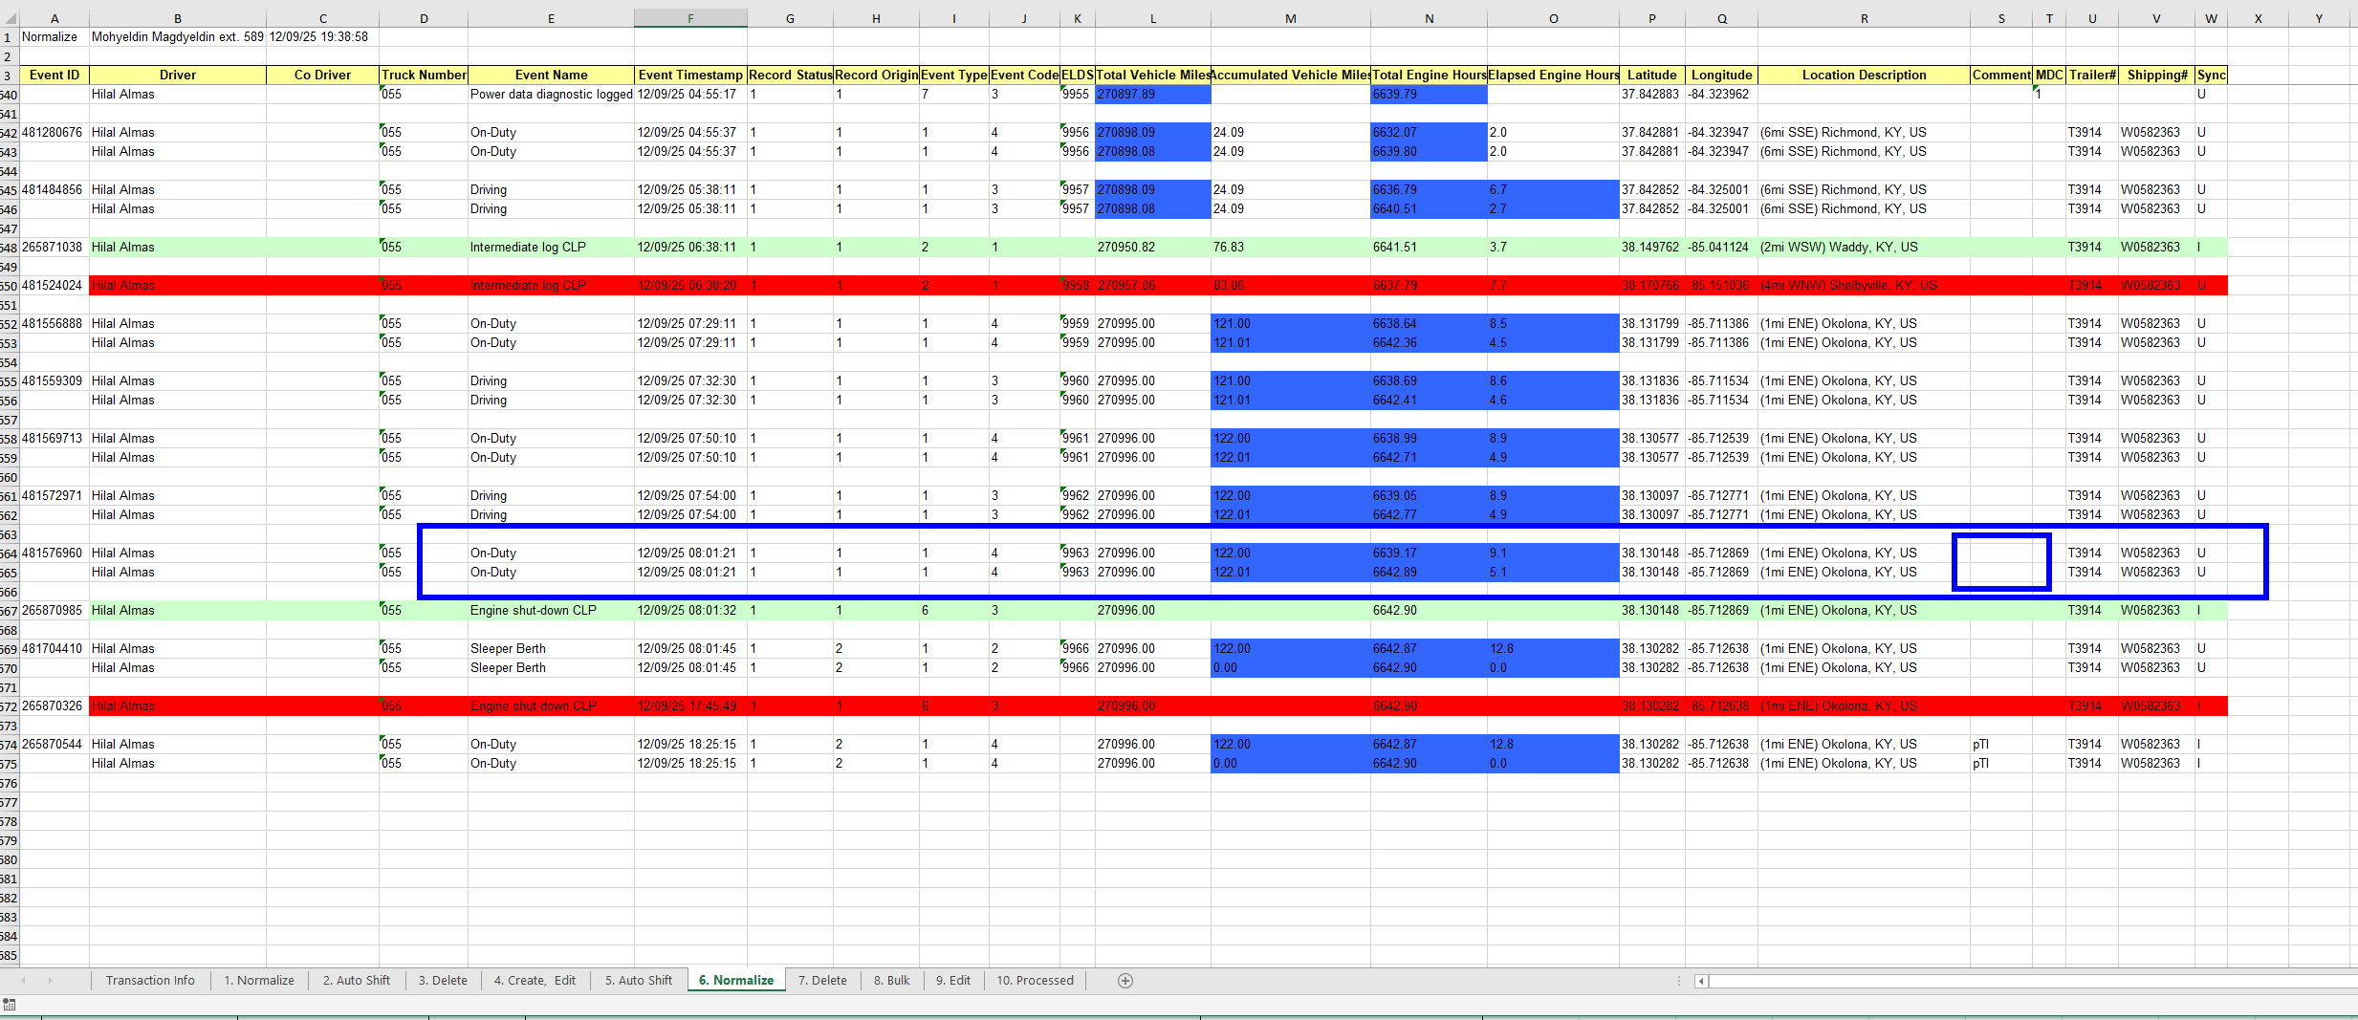Click cell 'Mohyeldin Magdyeldin ext. 589'
This screenshot has height=1020, width=2358.
pyautogui.click(x=178, y=37)
